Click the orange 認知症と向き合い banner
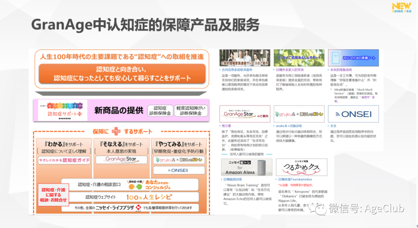Screen dimensions: 418x228 [x=122, y=74]
